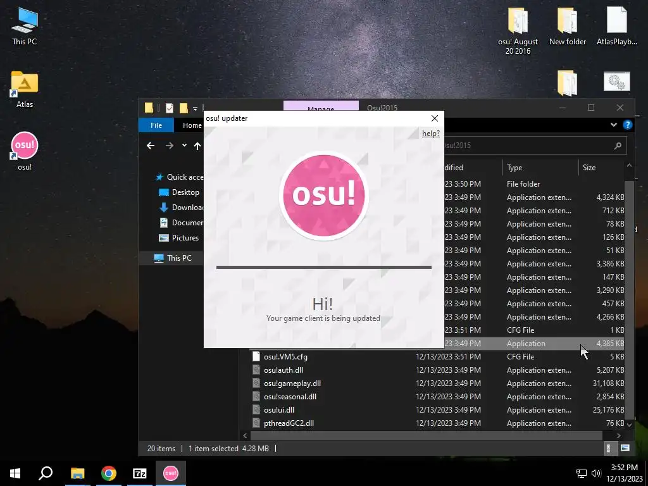Open Customize Quick Access Toolbar dropdown
The image size is (648, 486).
pos(195,109)
